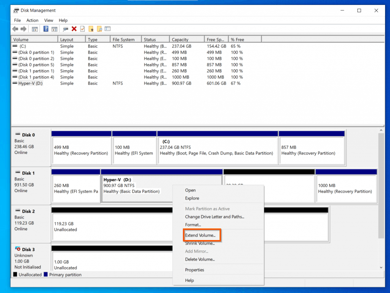Sort by the Volume column header
This screenshot has height=293, width=390.
point(35,39)
